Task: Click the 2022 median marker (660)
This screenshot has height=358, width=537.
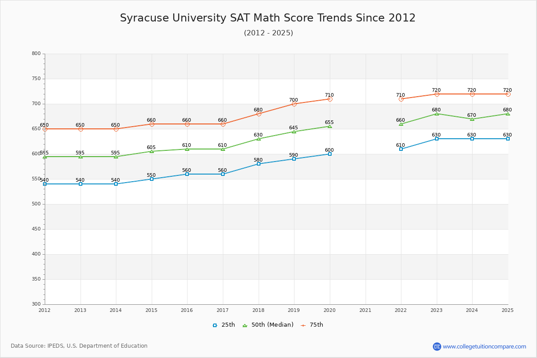Action: tap(401, 124)
